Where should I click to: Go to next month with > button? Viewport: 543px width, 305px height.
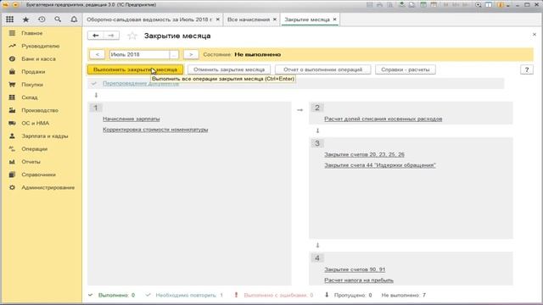point(191,54)
